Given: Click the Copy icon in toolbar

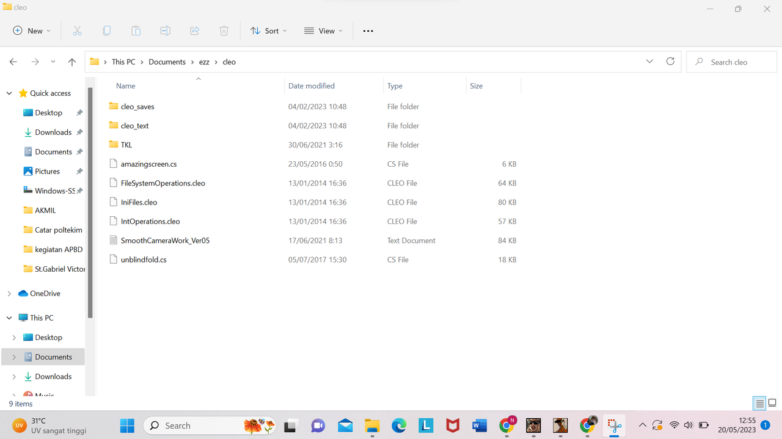Looking at the screenshot, I should click(106, 31).
